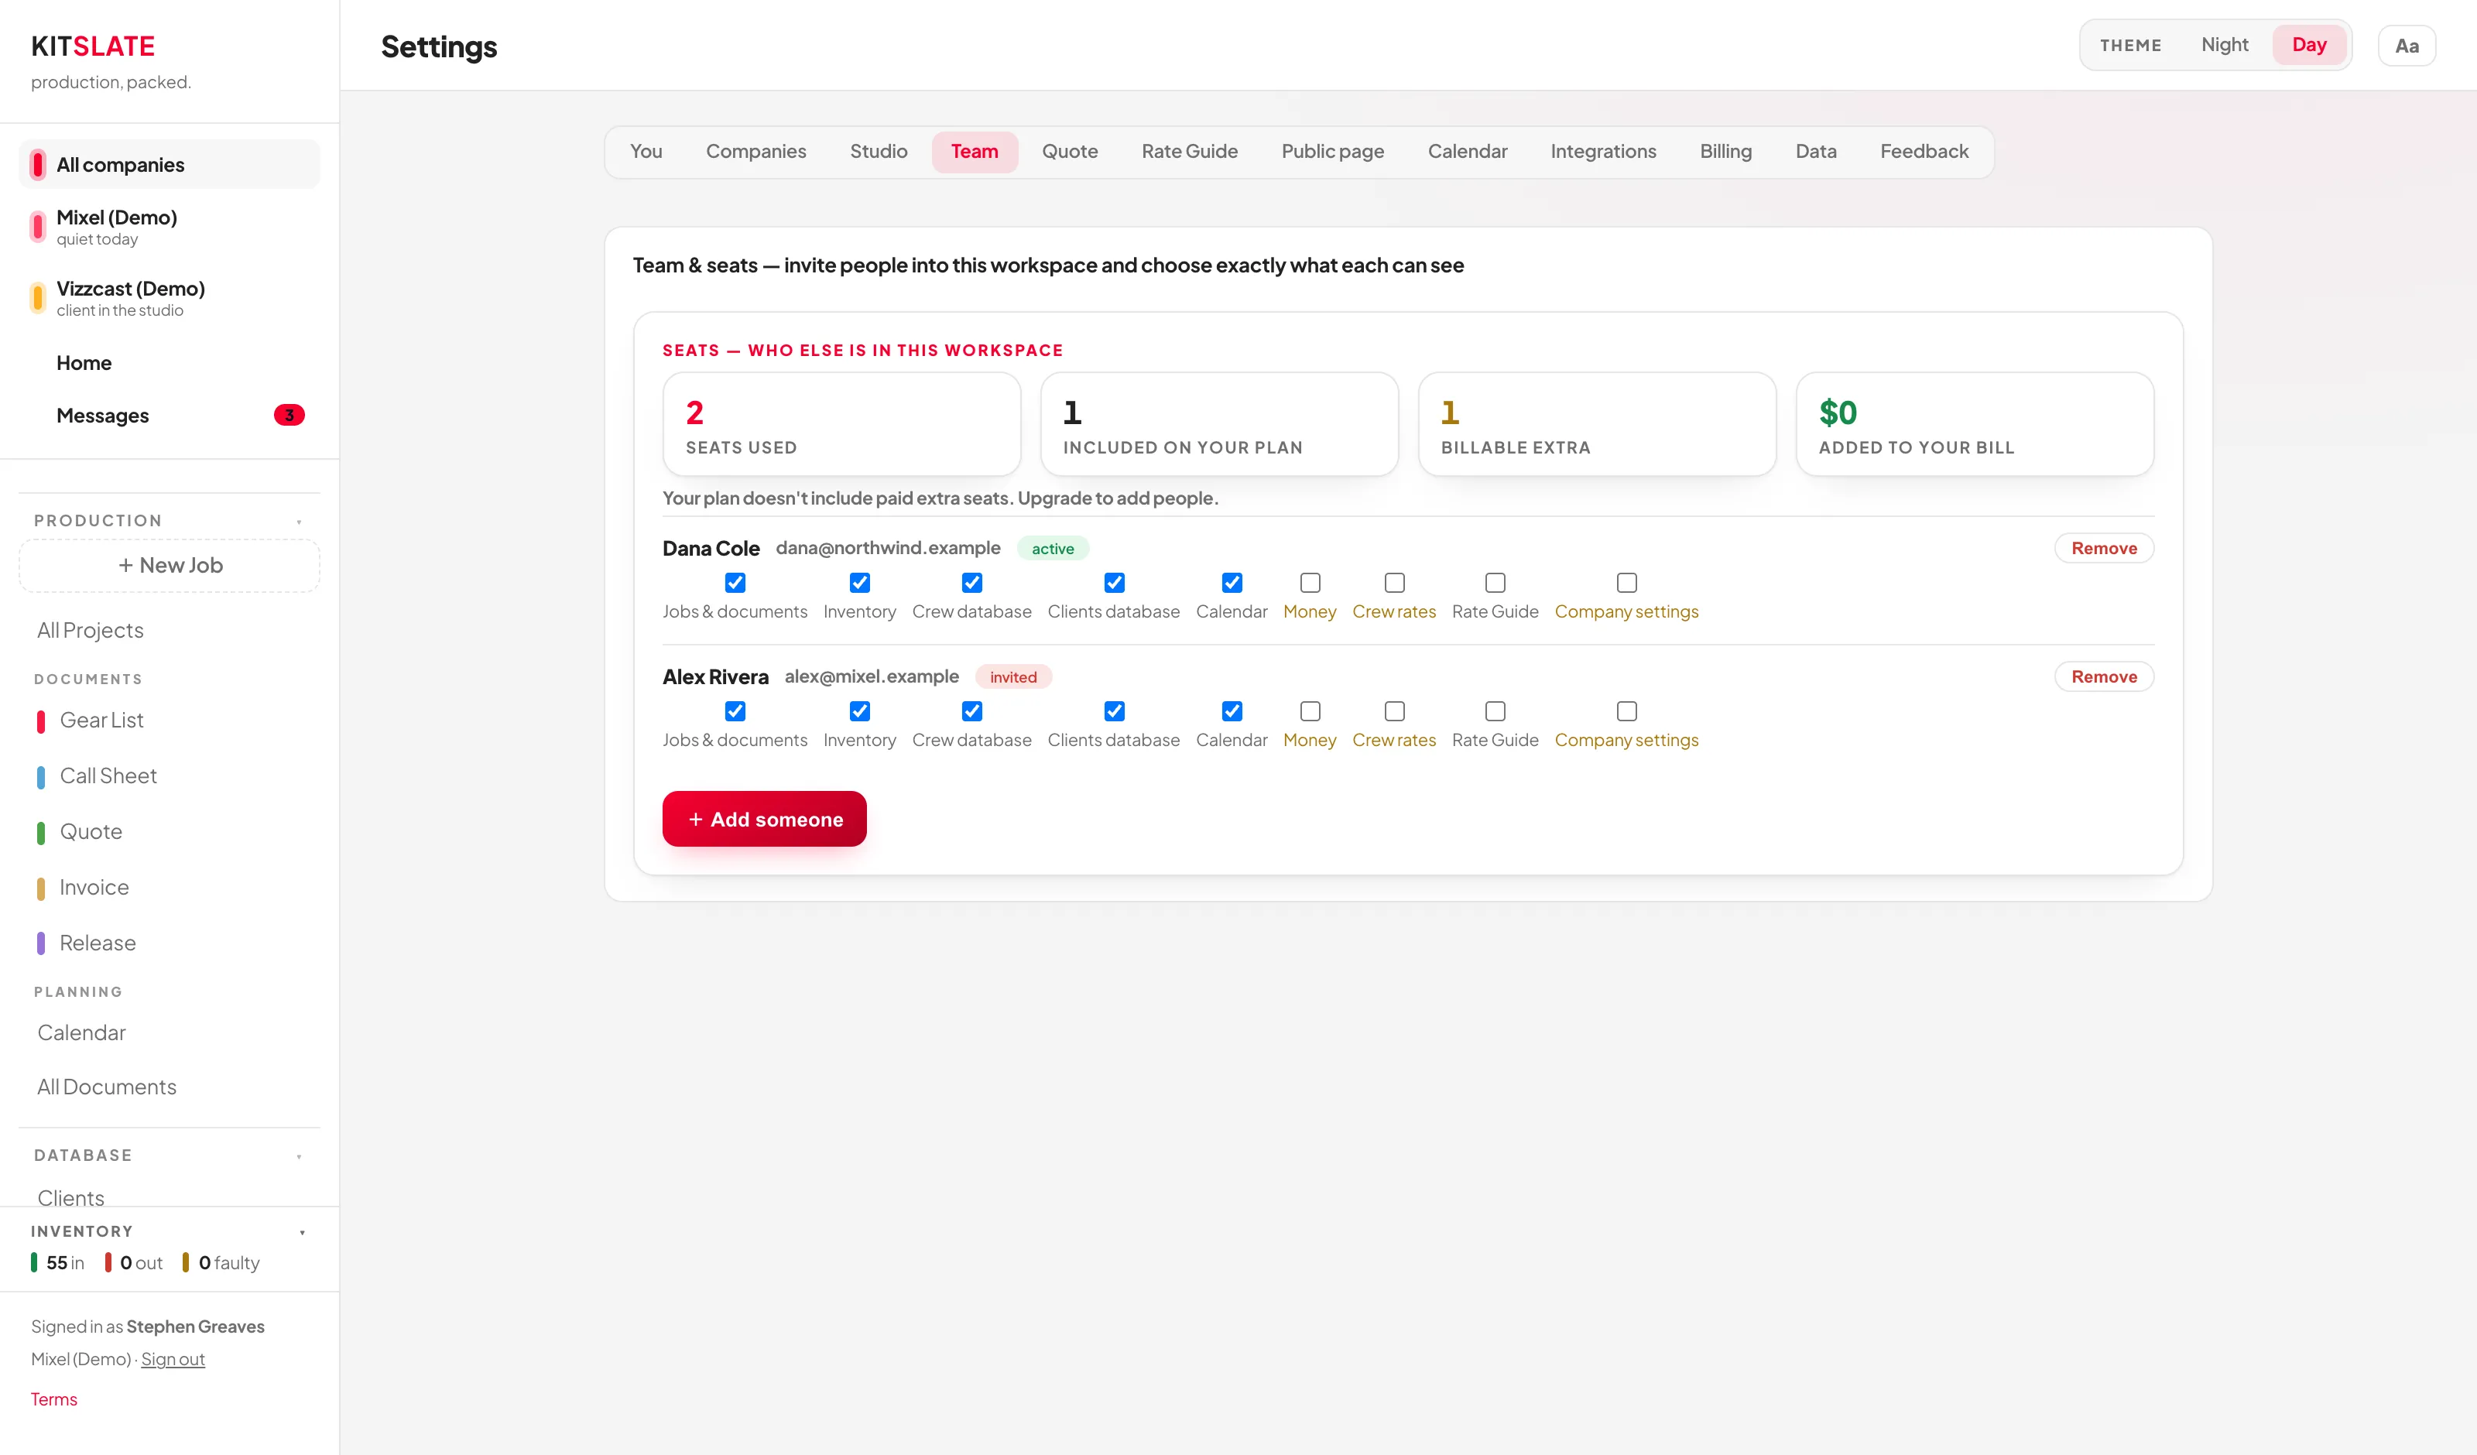
Task: Toggle Alex Rivera's Clients database checkbox
Action: click(1114, 710)
